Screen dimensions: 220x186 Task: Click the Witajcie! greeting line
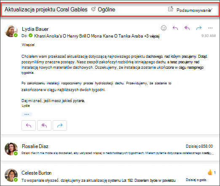[28, 45]
